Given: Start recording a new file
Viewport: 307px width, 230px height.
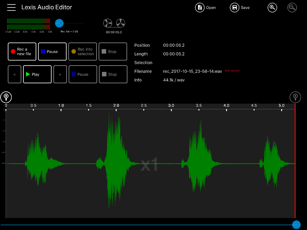Looking at the screenshot, I should [22, 52].
